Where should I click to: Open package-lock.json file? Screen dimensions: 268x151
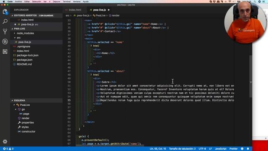28,55
